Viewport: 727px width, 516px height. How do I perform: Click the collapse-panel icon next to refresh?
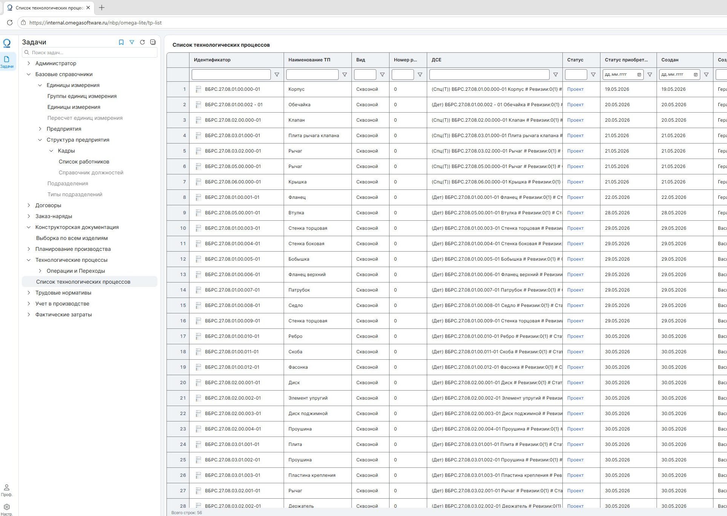tap(153, 42)
